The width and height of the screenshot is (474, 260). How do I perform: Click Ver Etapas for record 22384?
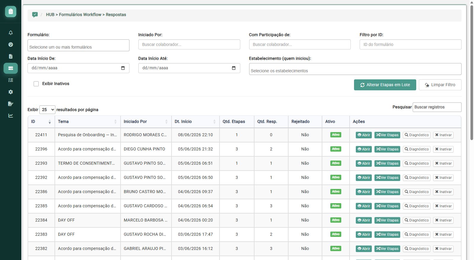pyautogui.click(x=387, y=220)
